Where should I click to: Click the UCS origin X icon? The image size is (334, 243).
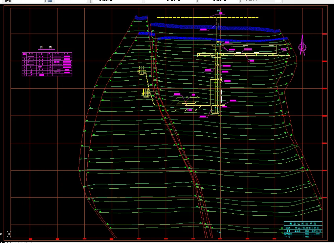tap(9, 234)
